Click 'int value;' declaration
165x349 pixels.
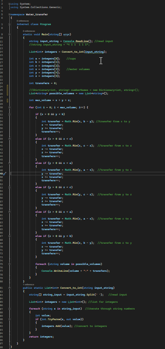tap(43, 315)
